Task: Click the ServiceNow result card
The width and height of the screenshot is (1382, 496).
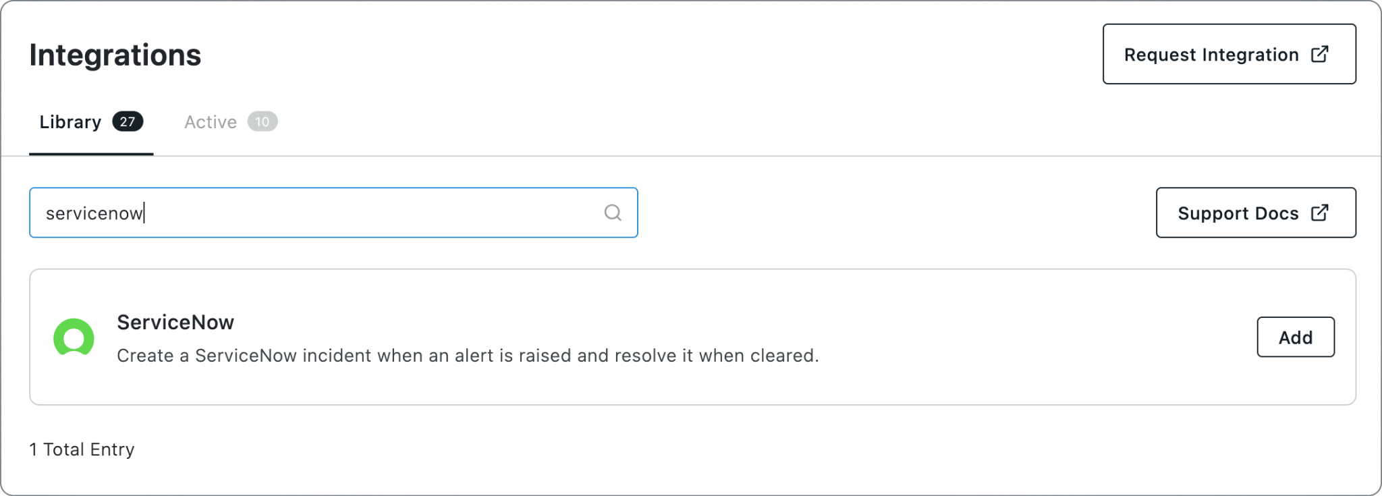Action: (x=692, y=337)
